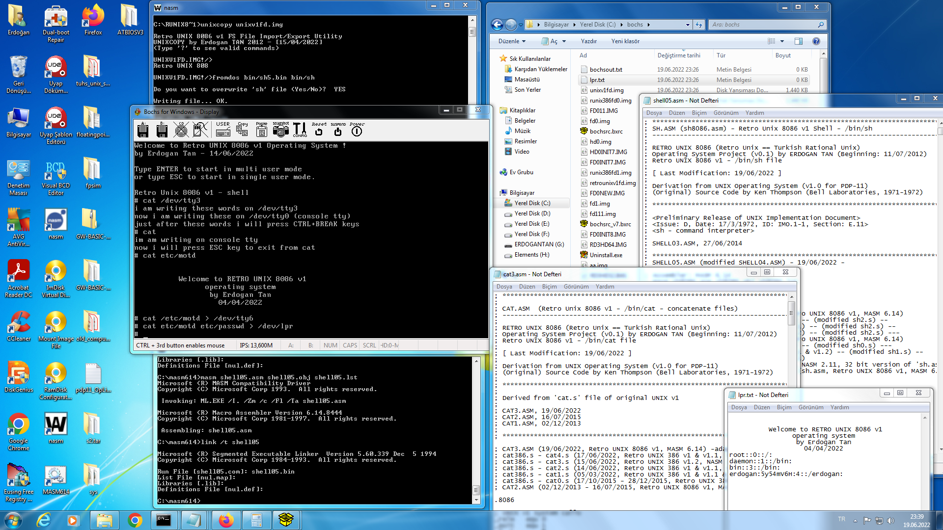Open Dosya menu in cat3.asm Notepad
The image size is (943, 530).
[504, 287]
